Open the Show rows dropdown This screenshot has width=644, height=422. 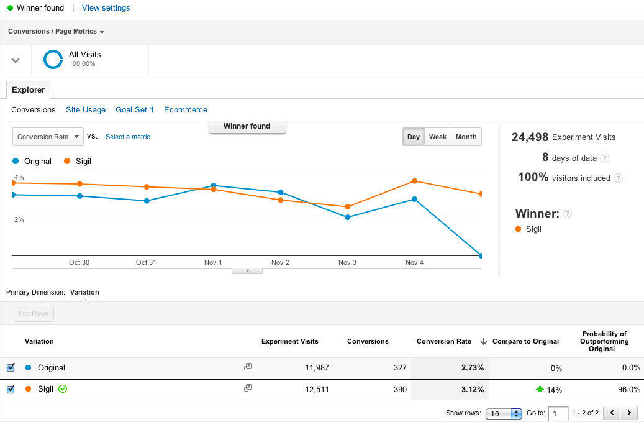click(504, 413)
